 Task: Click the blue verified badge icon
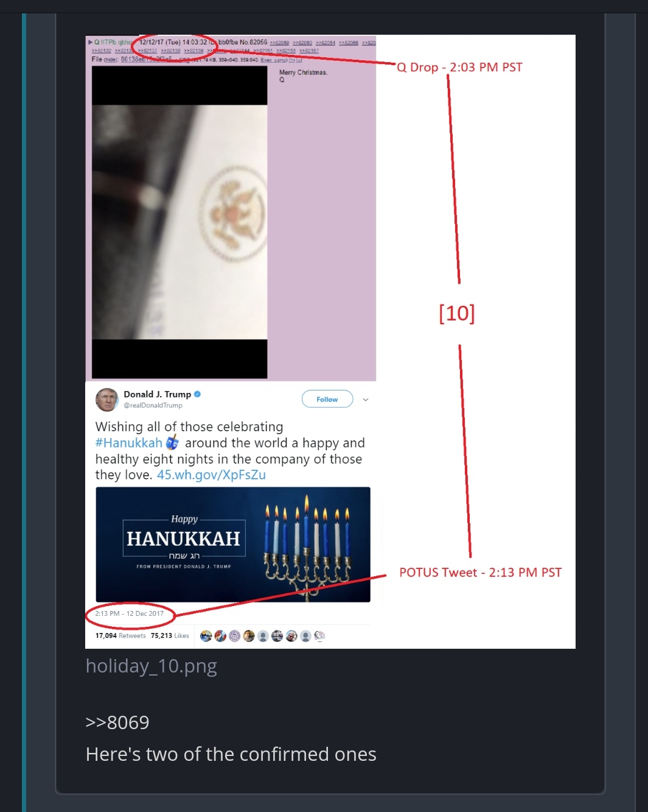pos(197,394)
